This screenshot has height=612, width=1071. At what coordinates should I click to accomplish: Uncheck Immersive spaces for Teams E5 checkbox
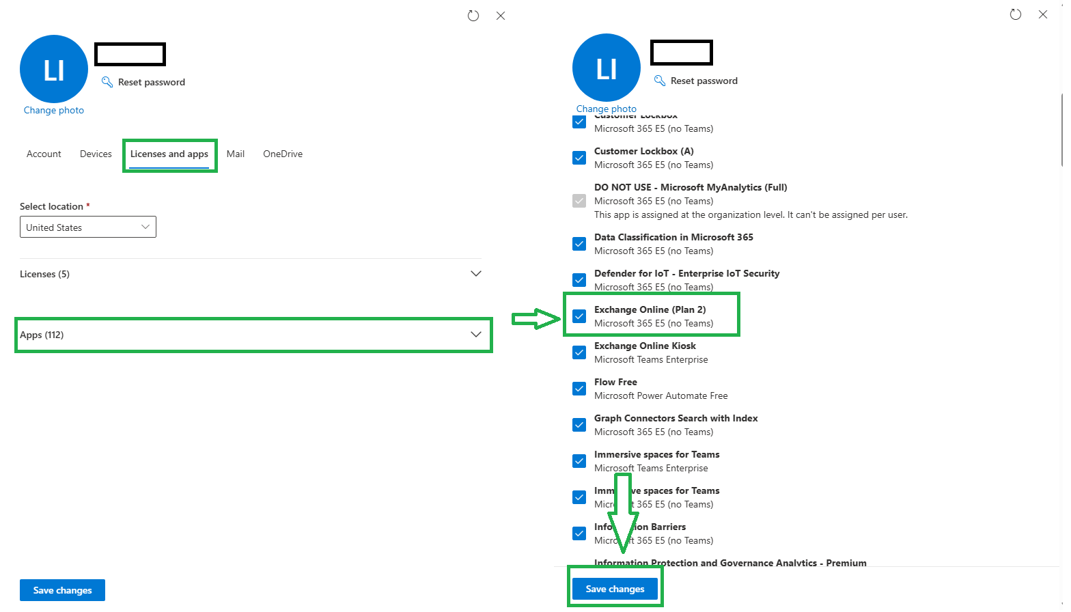[x=579, y=497]
